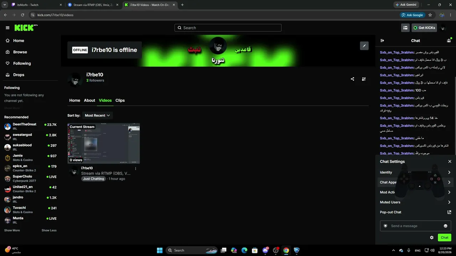This screenshot has width=456, height=256.
Task: Open the channel moderation tools icon
Action: tap(364, 79)
